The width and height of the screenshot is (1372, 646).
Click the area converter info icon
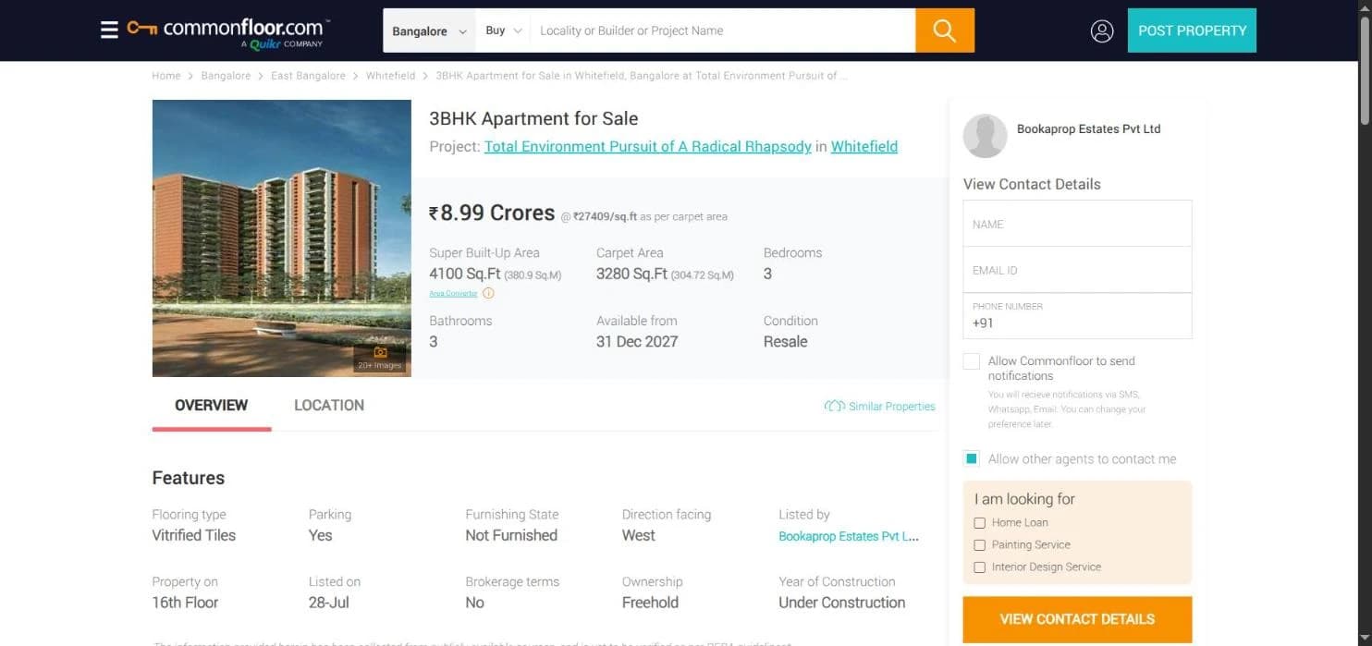point(488,293)
